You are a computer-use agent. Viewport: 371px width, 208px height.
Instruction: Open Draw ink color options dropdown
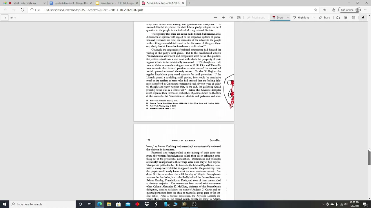[x=288, y=18]
